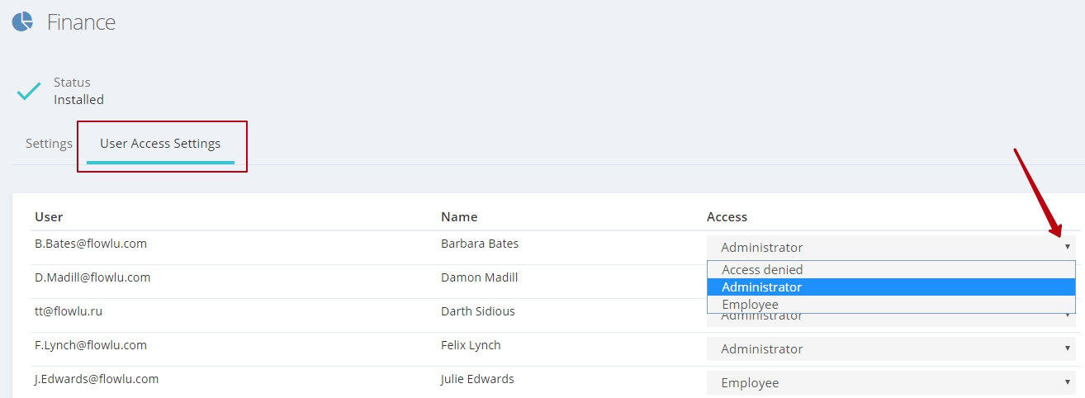Click the Name column header
The height and width of the screenshot is (398, 1085).
point(459,217)
